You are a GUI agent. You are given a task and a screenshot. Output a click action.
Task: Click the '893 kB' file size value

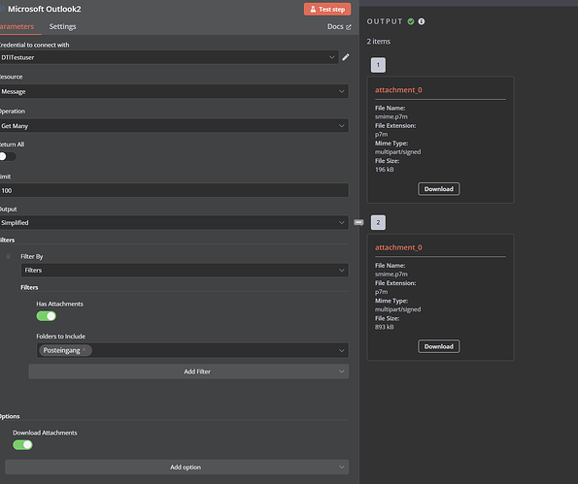pos(385,327)
